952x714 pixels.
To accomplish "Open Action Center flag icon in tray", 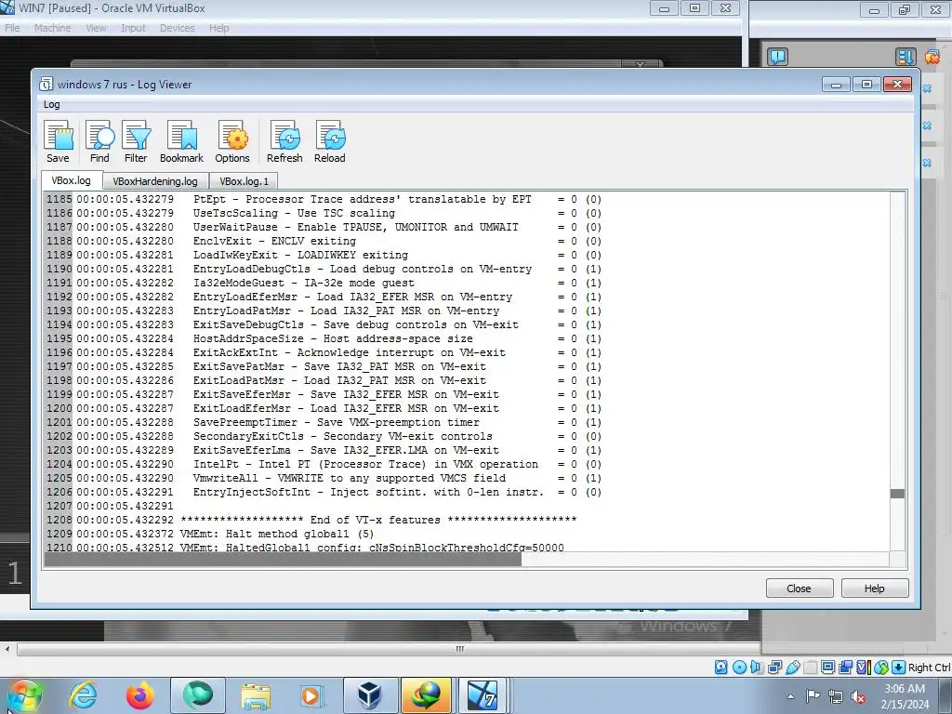I will (813, 696).
